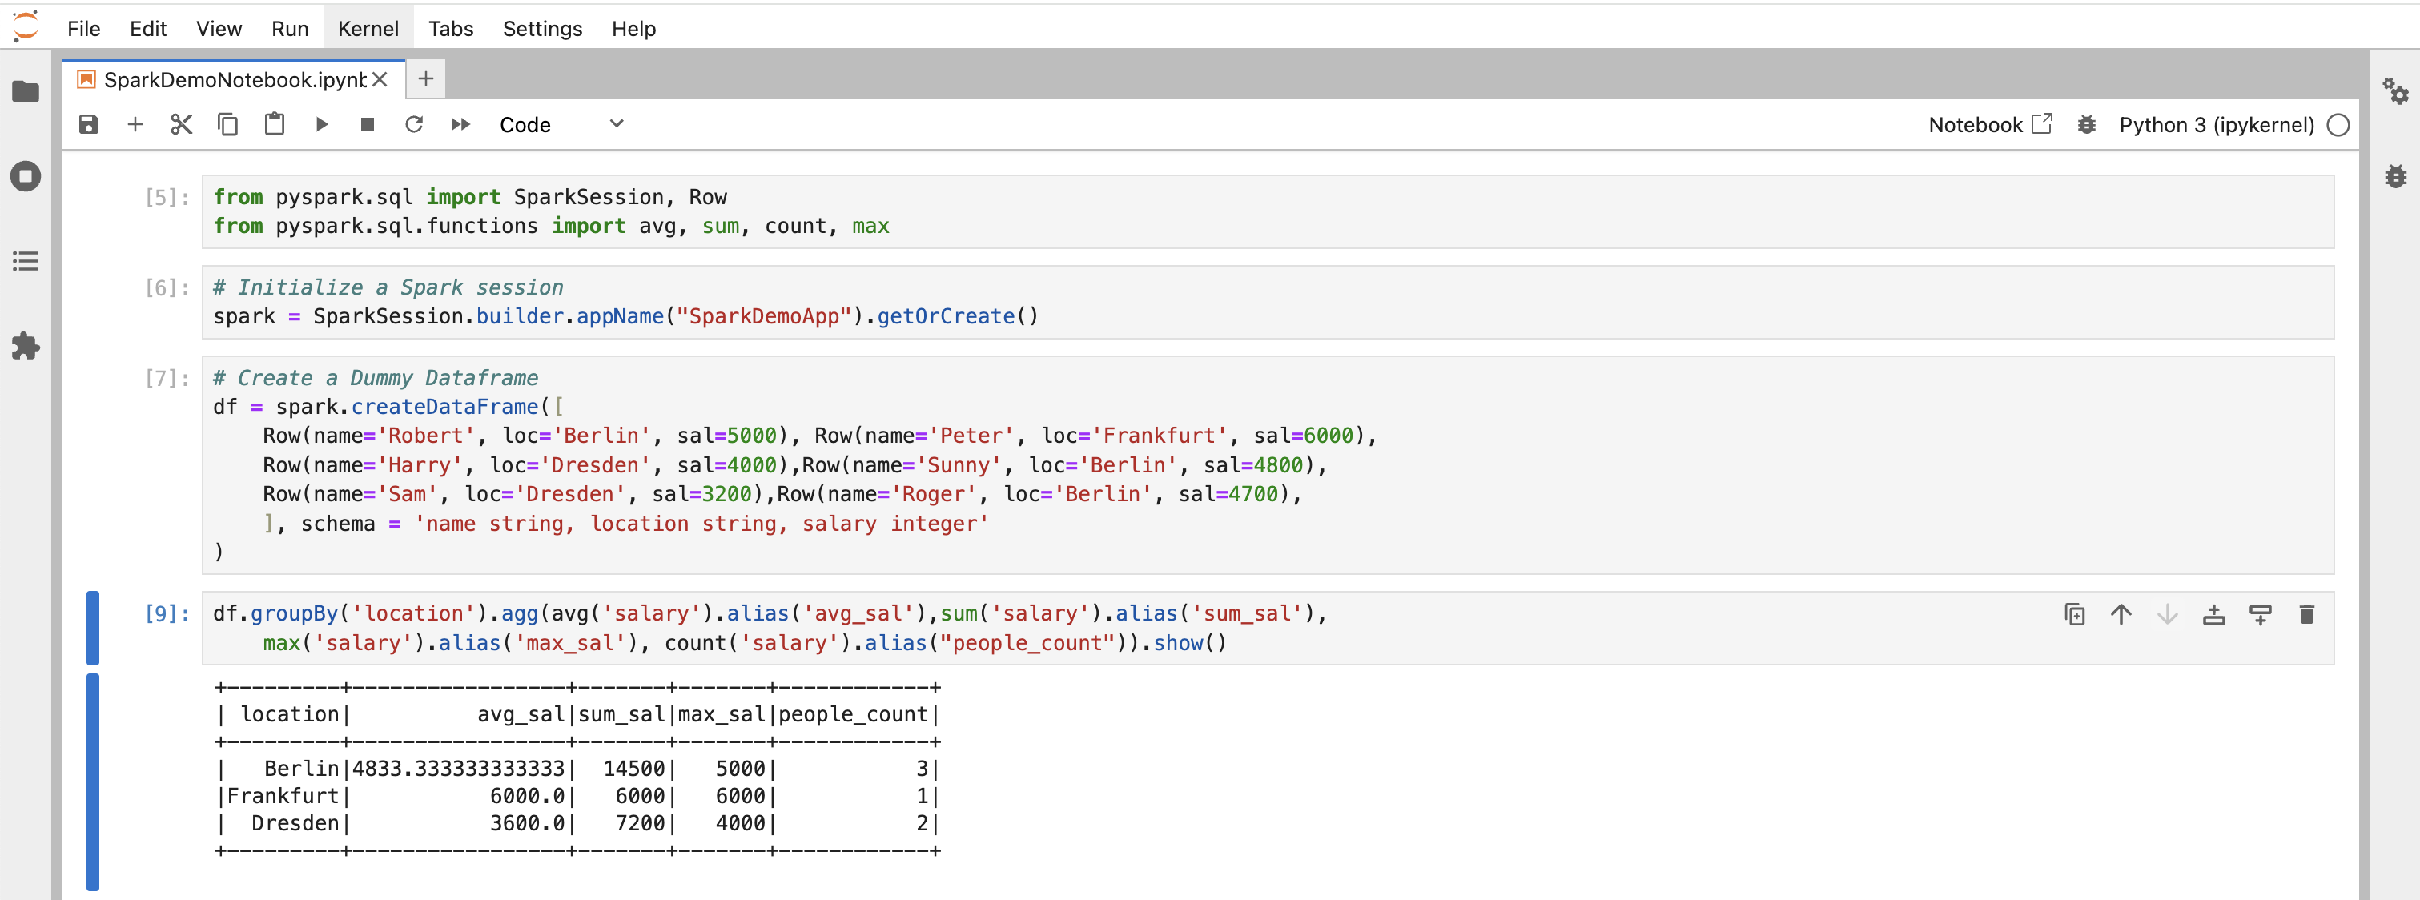Select the SparkDemoNotebook.ipynb tab
Screen dimensions: 2420x900
point(233,79)
